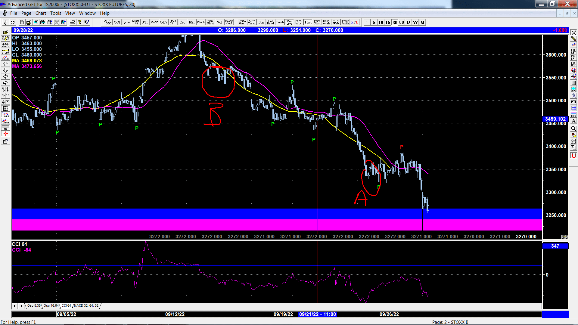This screenshot has width=578, height=325.
Task: Open the File menu
Action: point(14,13)
